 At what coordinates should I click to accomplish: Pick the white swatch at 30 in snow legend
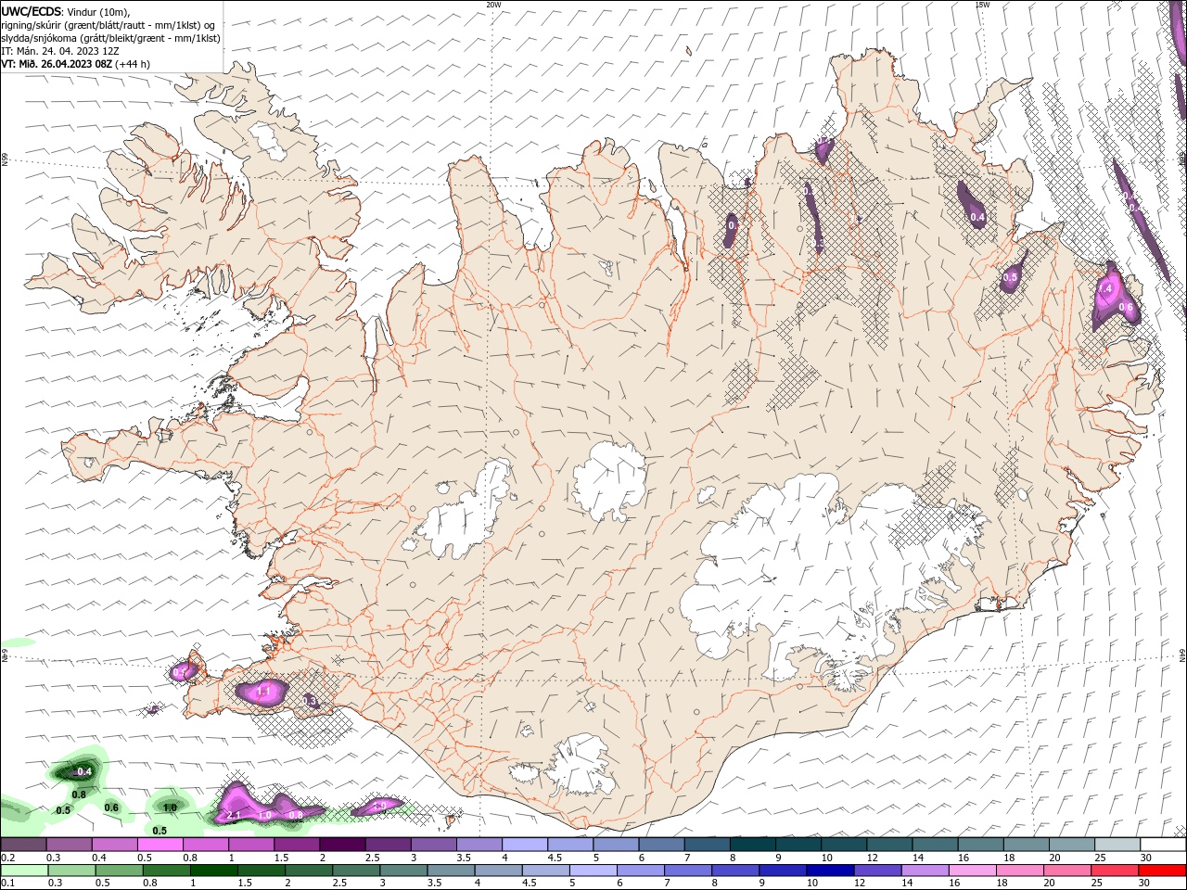pos(1163,845)
